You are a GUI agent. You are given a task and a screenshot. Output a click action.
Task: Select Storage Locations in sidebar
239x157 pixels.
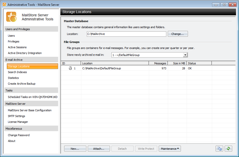point(32,66)
